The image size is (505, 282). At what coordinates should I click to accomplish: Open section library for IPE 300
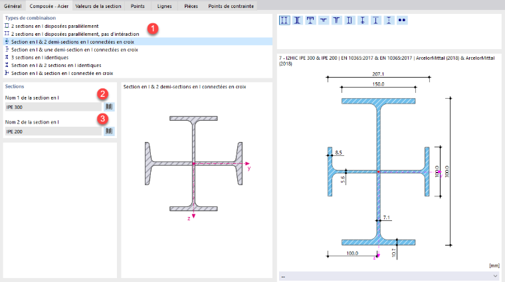pos(109,107)
